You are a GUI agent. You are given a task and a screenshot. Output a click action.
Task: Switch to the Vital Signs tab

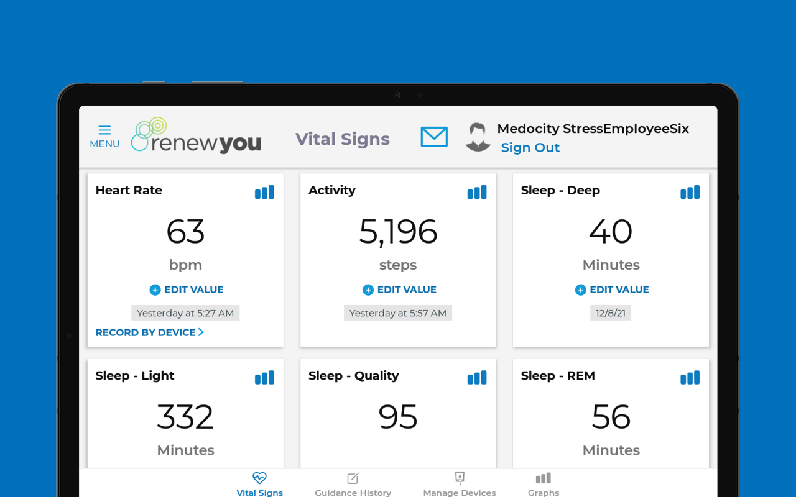tap(259, 484)
